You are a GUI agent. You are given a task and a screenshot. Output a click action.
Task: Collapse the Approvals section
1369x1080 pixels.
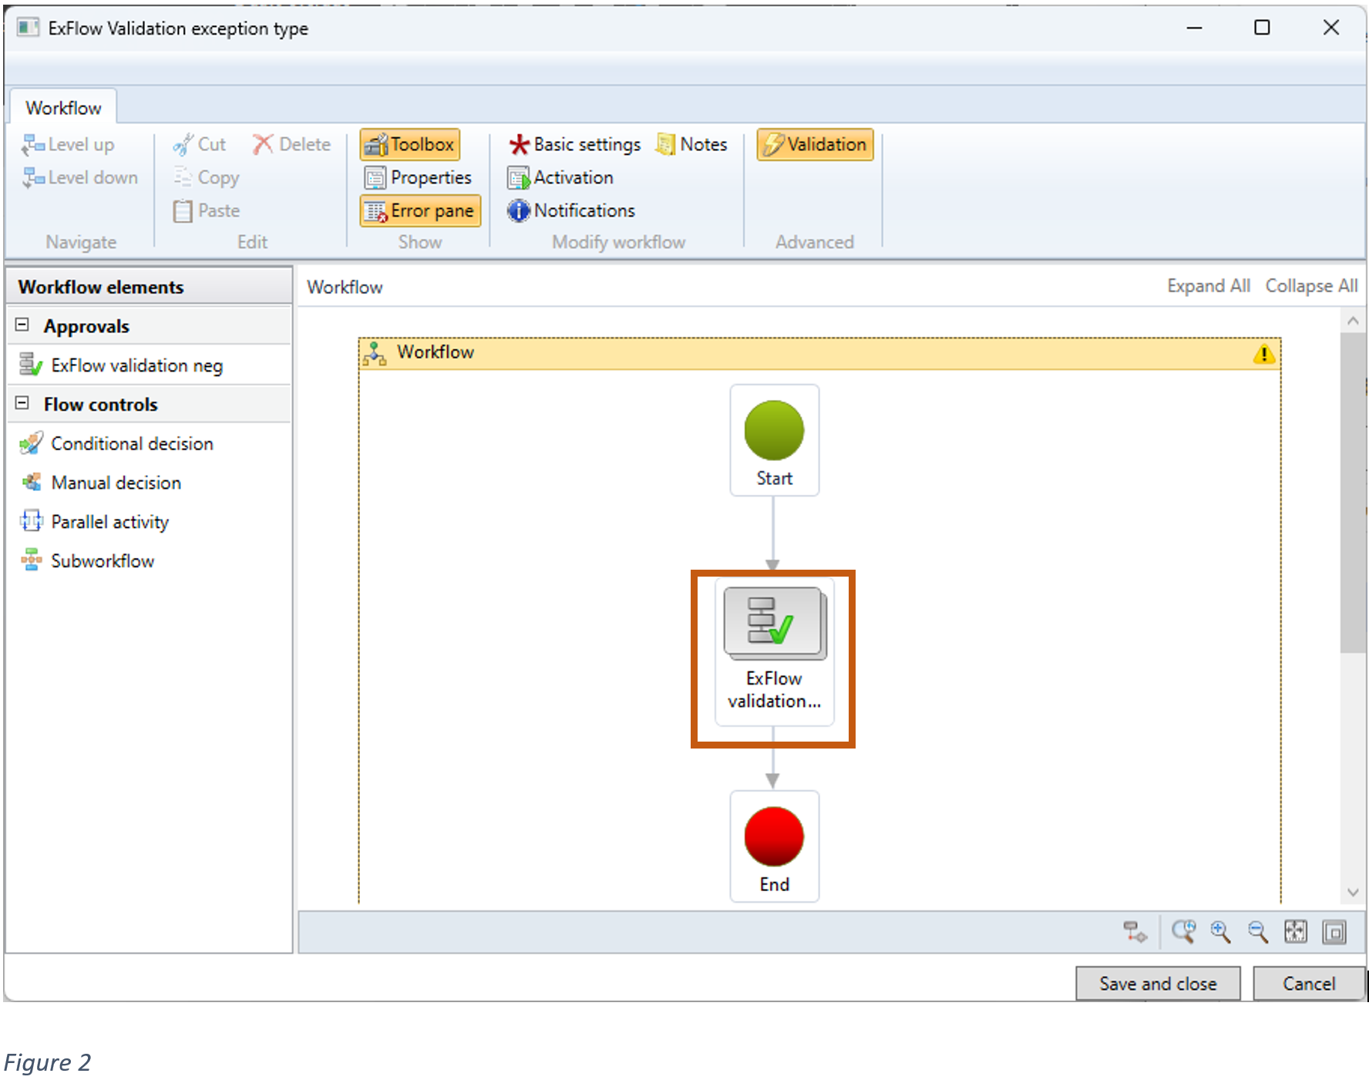22,325
